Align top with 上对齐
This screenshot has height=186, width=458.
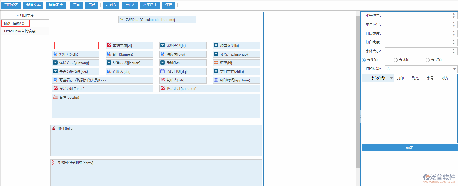(x=130, y=5)
